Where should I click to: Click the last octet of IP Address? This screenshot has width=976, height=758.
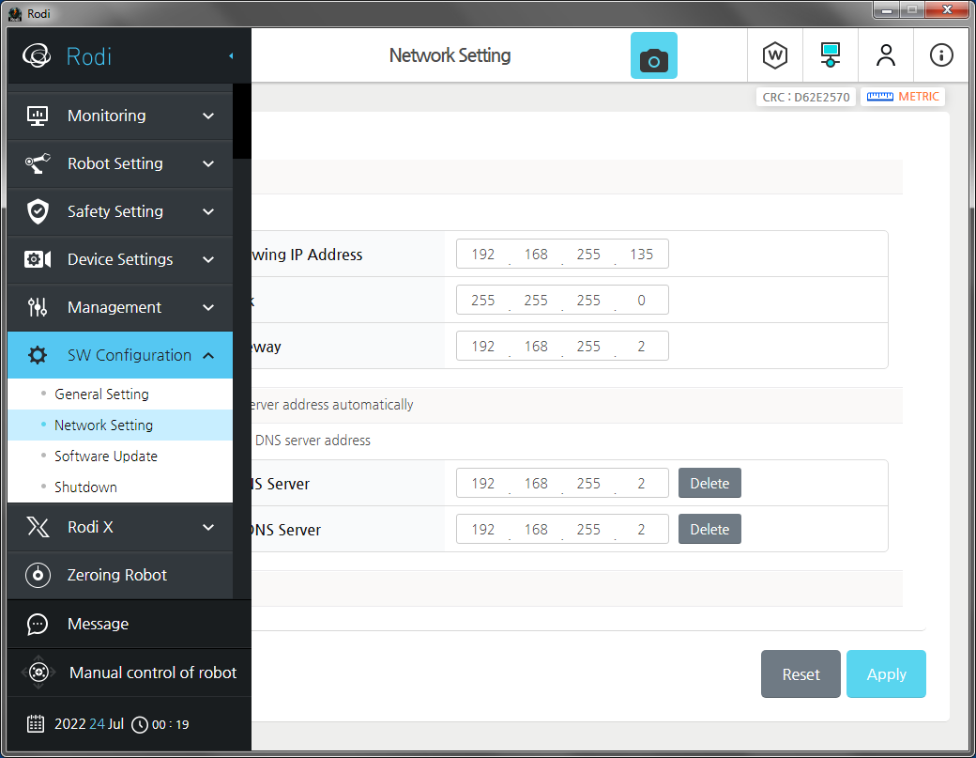[642, 255]
